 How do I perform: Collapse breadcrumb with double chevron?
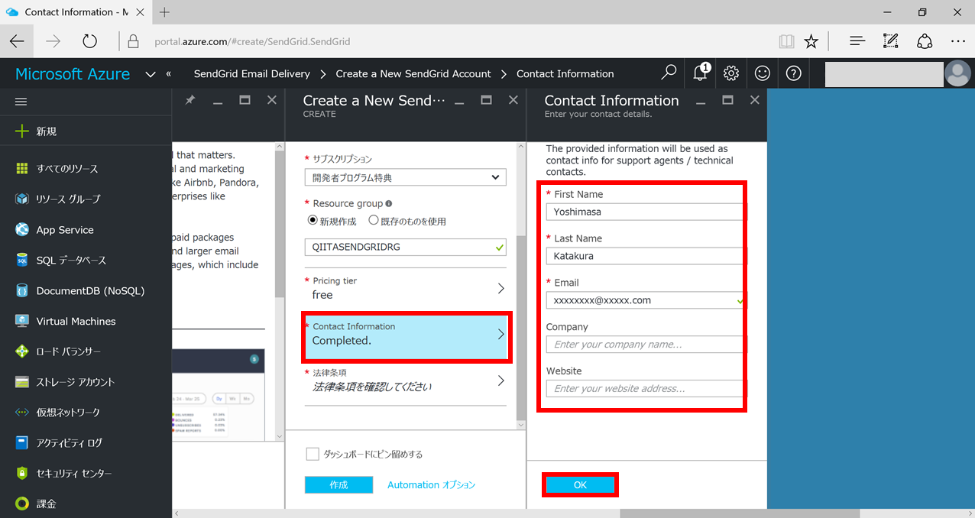(169, 74)
